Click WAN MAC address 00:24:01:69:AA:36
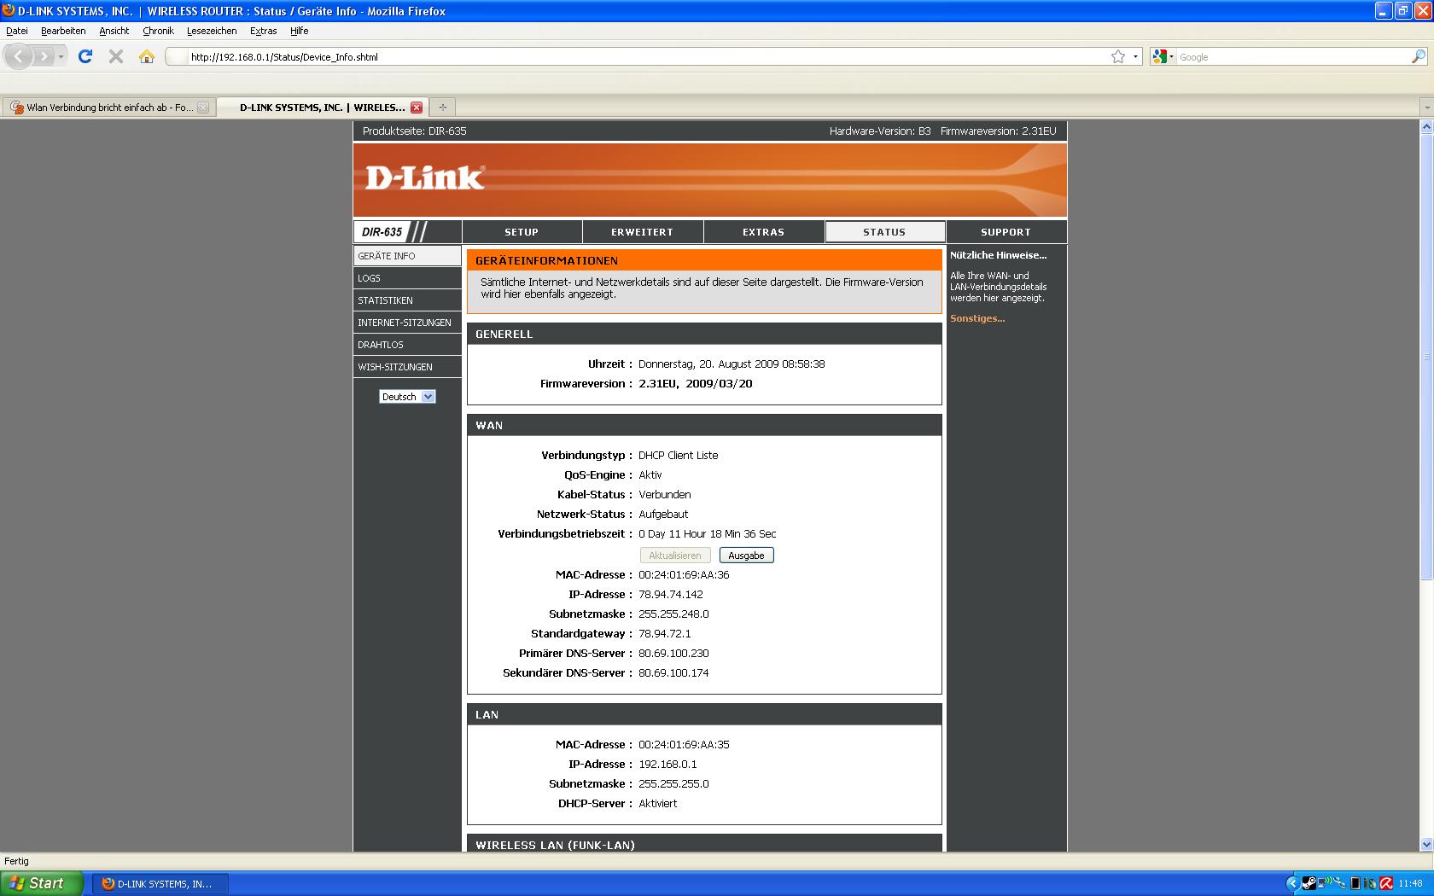 coord(684,575)
